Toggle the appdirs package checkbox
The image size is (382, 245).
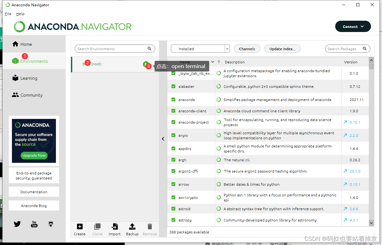[x=173, y=148]
